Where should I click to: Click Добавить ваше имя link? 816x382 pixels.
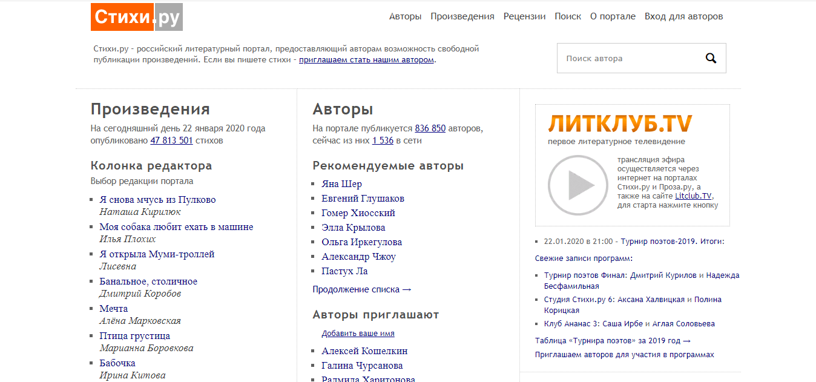coord(358,334)
